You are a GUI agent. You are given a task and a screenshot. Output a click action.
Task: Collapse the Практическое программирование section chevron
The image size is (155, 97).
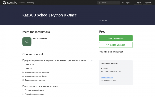coord(92,86)
